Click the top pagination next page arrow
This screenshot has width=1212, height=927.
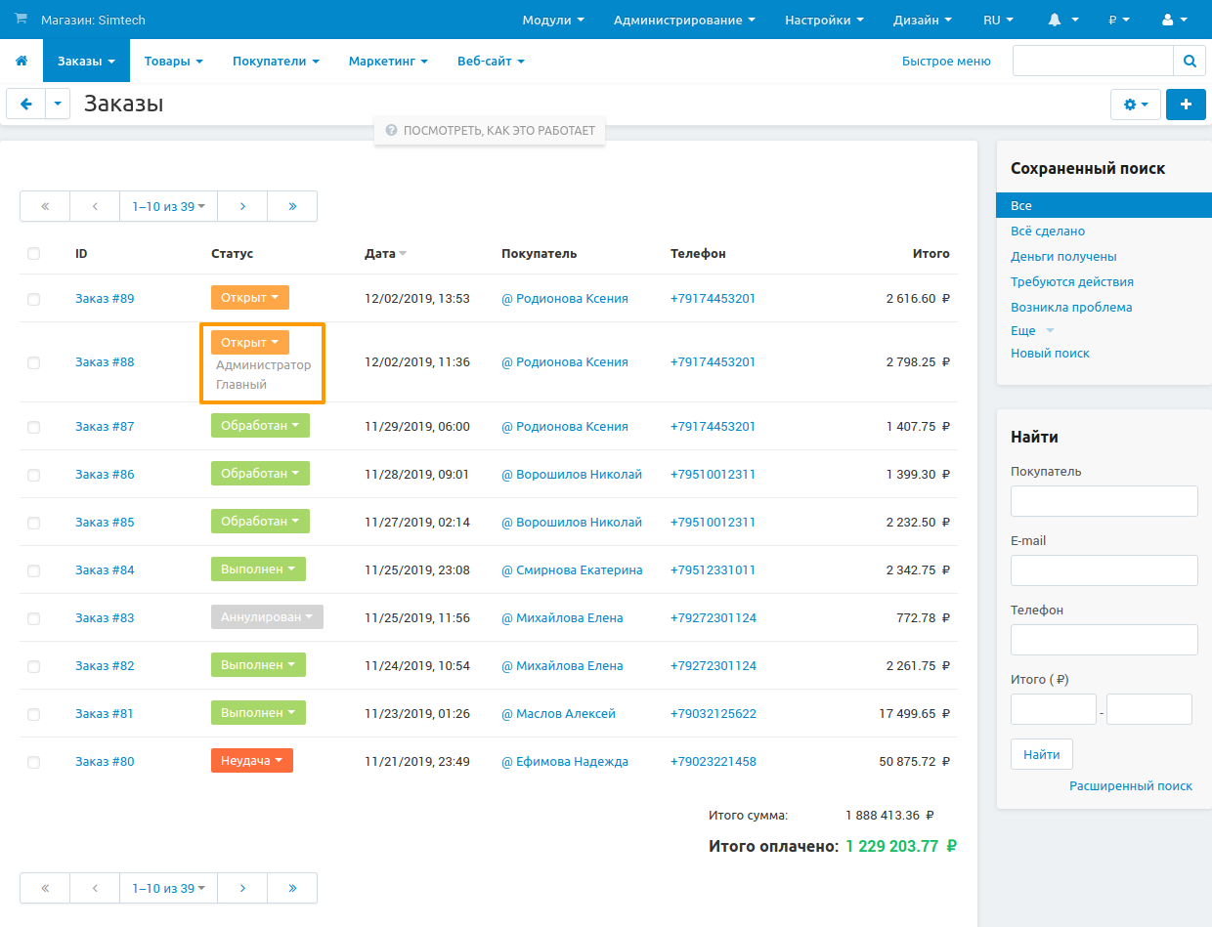(242, 206)
